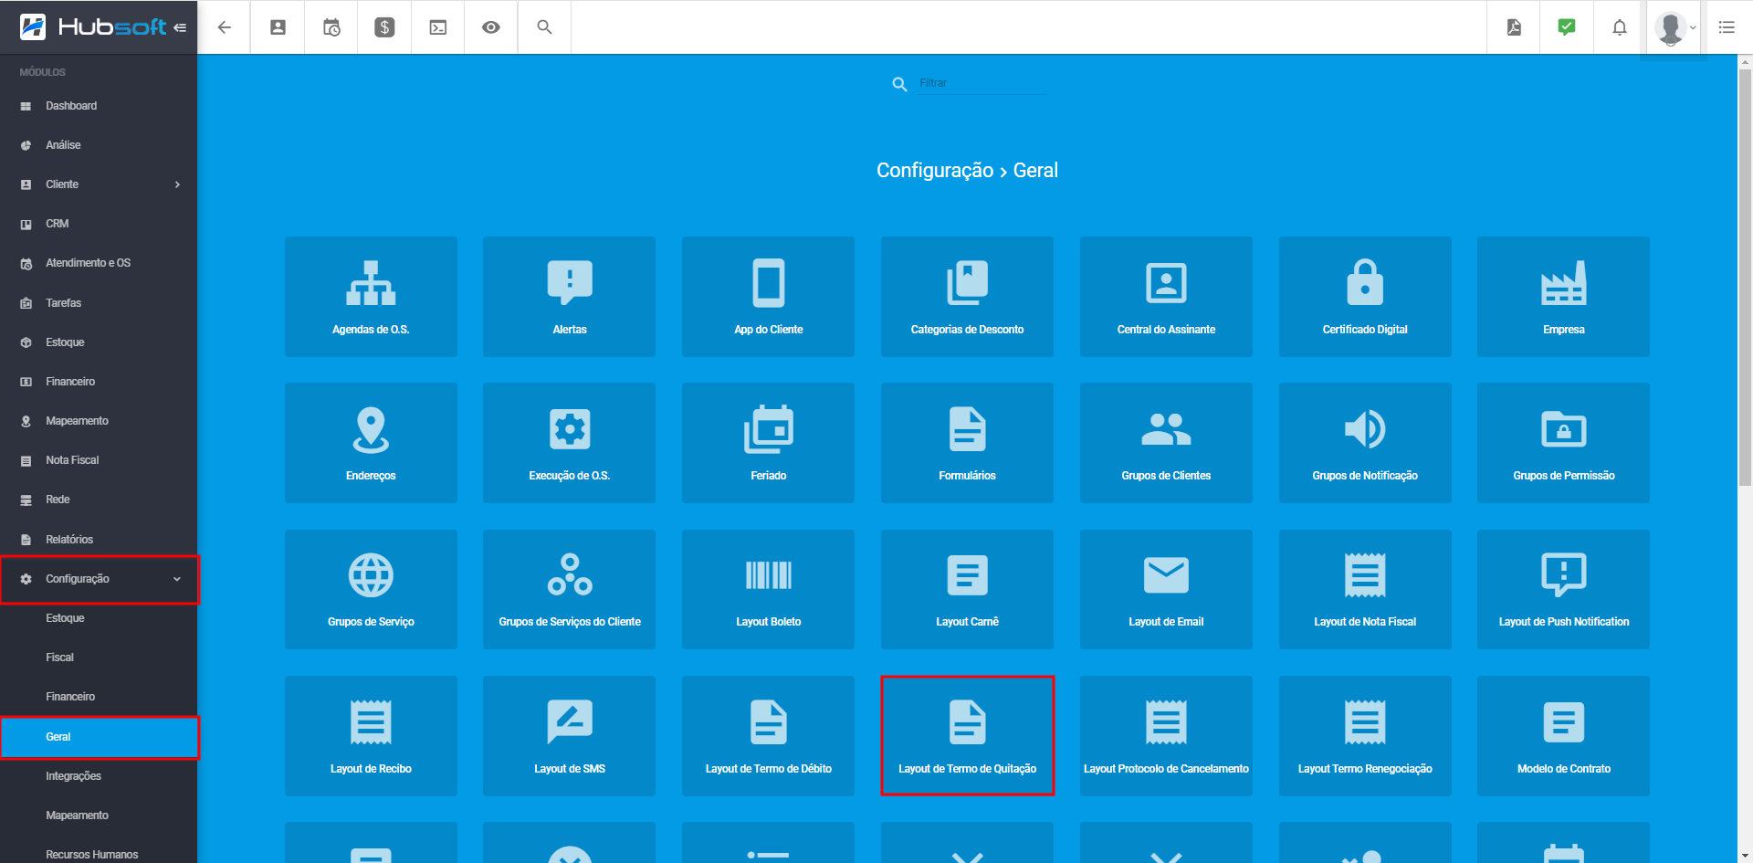The height and width of the screenshot is (863, 1753).
Task: Open Certificado Digital settings
Action: (1365, 297)
